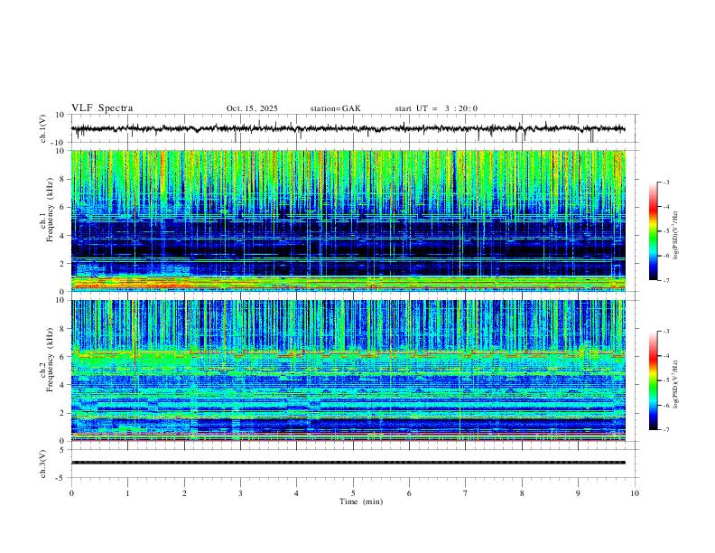Click the ch.3 voltage trace line
The width and height of the screenshot is (715, 553).
click(x=348, y=463)
